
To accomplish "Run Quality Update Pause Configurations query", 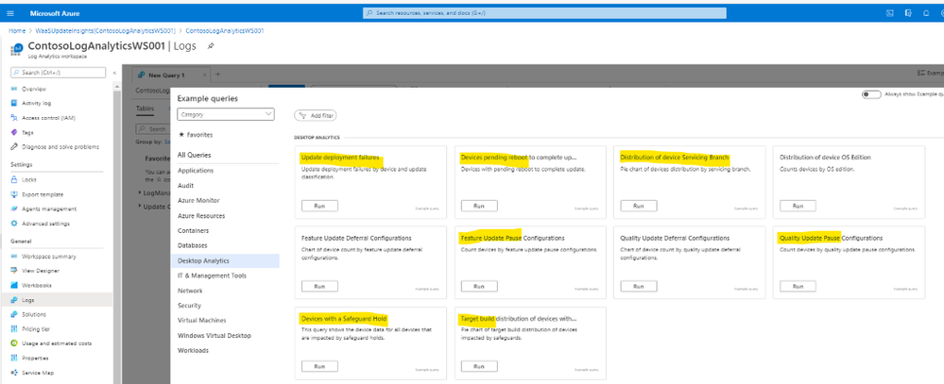I will tap(798, 287).
